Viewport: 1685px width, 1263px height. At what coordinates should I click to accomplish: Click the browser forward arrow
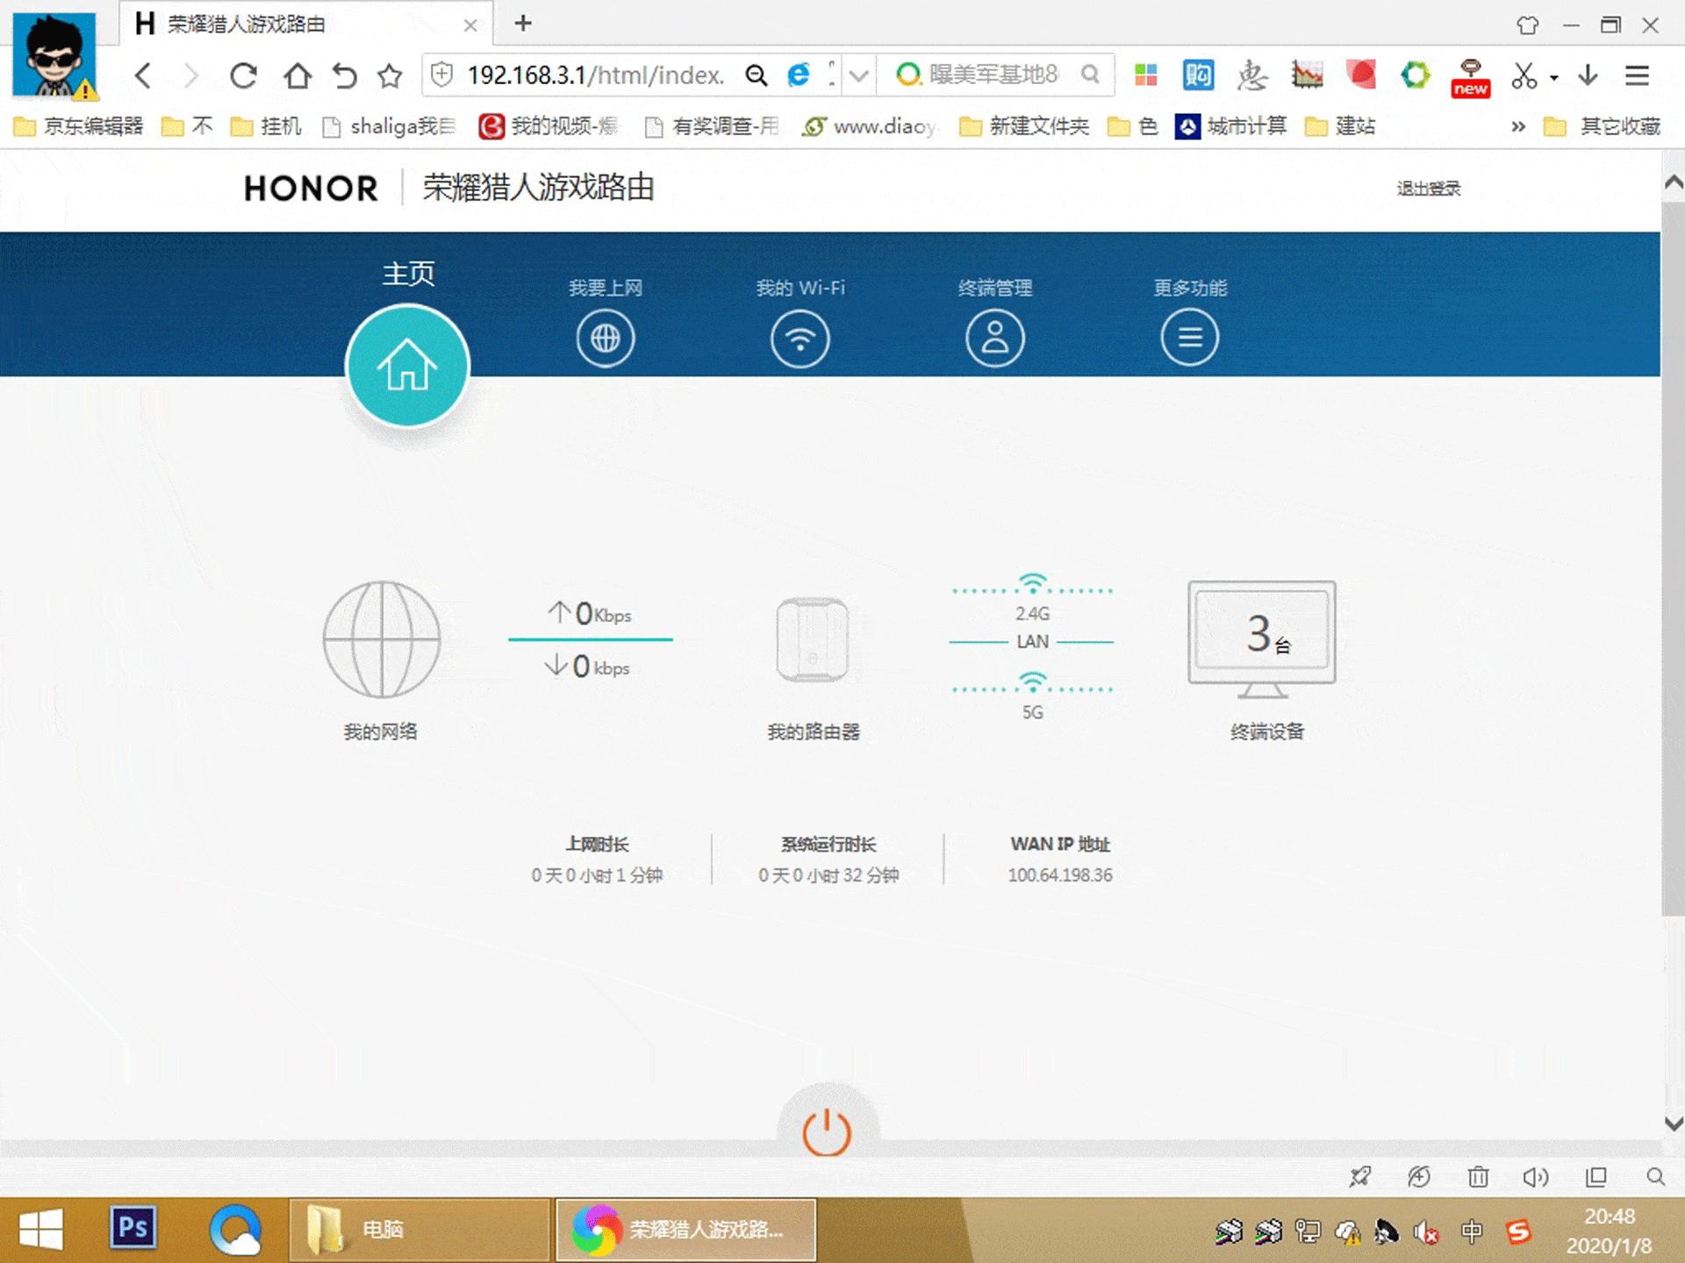(190, 75)
